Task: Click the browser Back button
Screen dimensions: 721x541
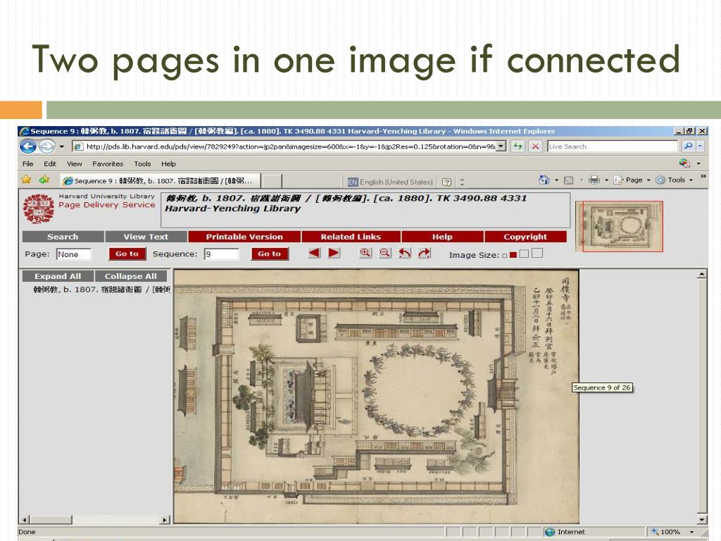Action: coord(28,147)
